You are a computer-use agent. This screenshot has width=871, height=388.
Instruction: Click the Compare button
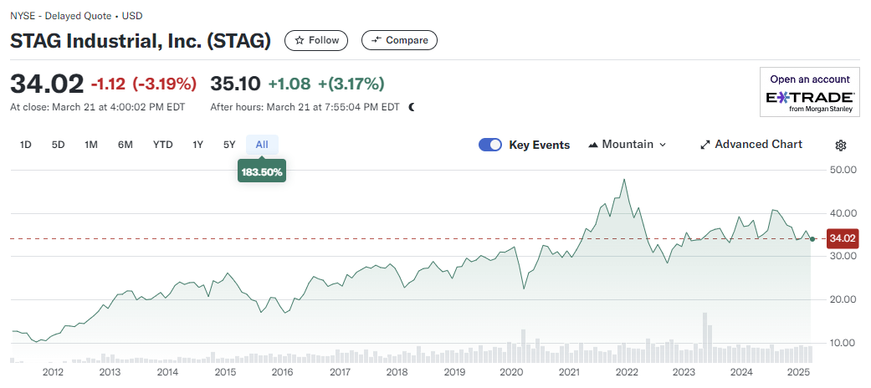click(399, 40)
